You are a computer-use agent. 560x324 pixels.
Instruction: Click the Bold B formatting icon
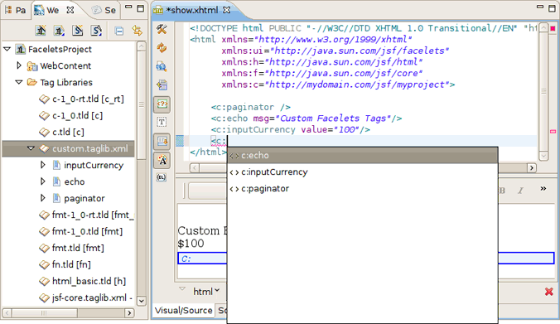(502, 191)
